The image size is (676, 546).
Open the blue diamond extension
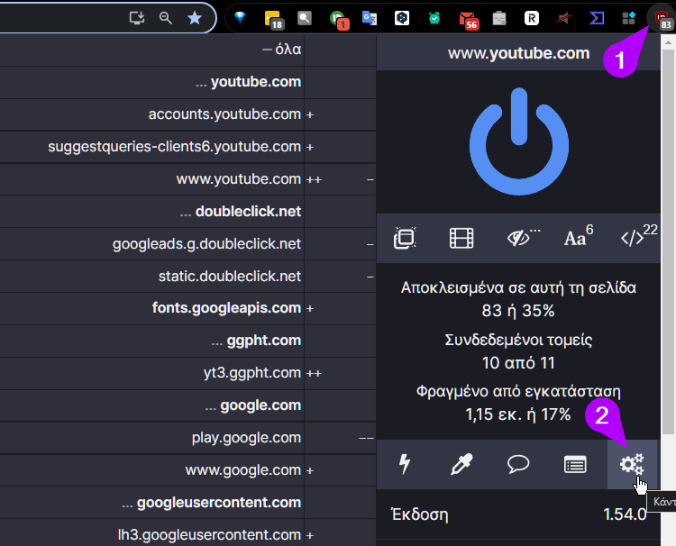coord(240,18)
